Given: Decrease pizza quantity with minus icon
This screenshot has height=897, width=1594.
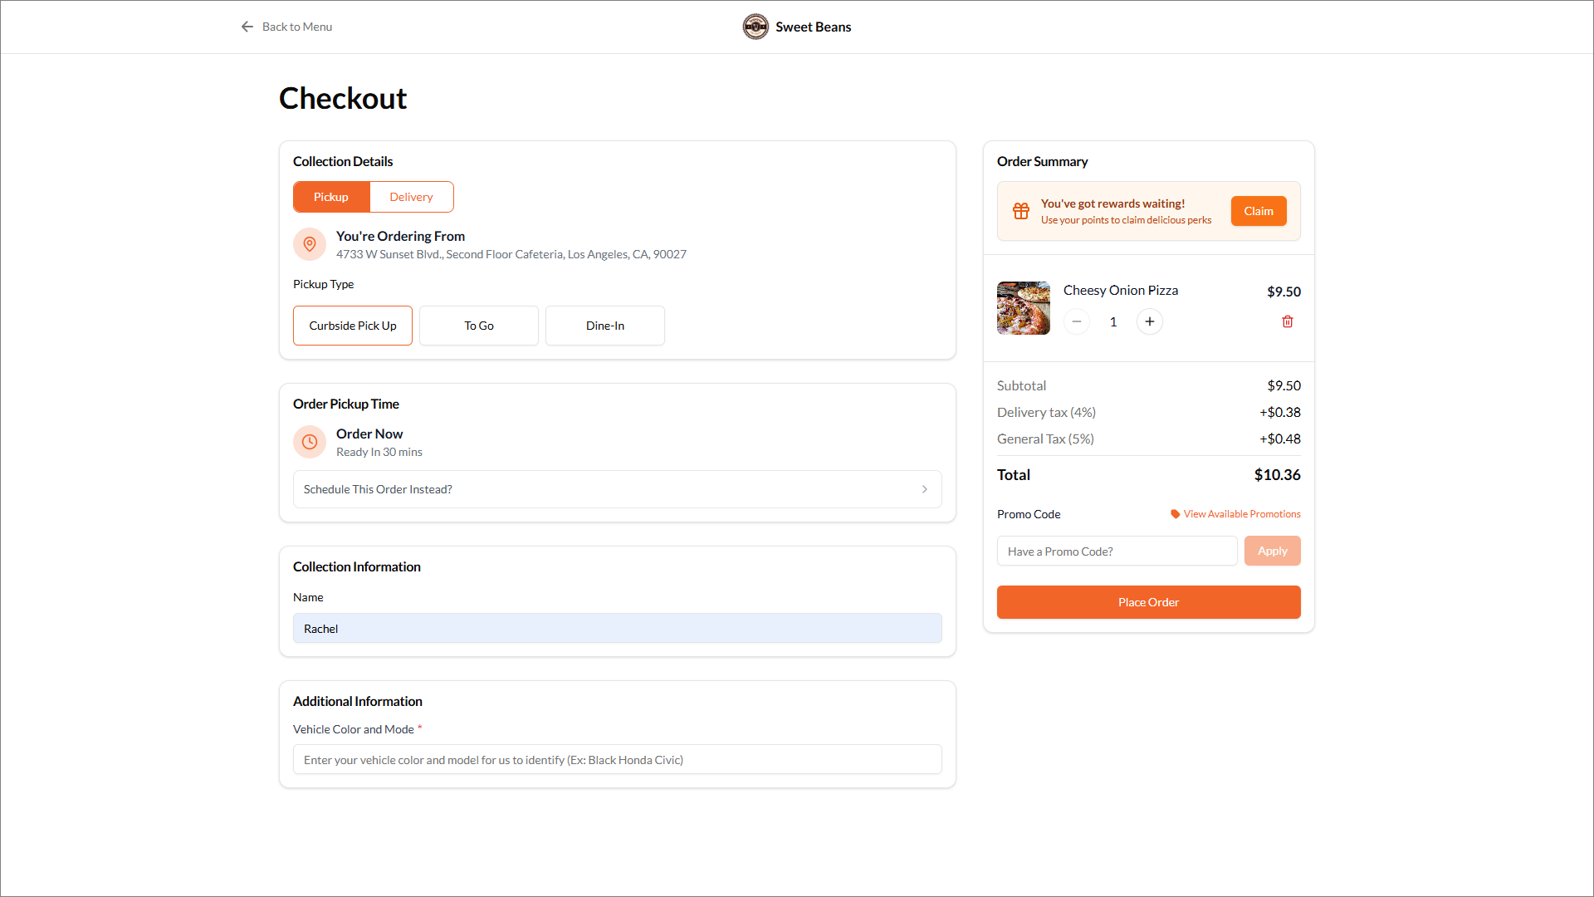Looking at the screenshot, I should pos(1076,321).
